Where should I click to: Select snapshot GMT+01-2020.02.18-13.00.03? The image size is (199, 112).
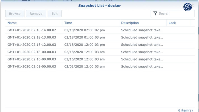(x=32, y=38)
